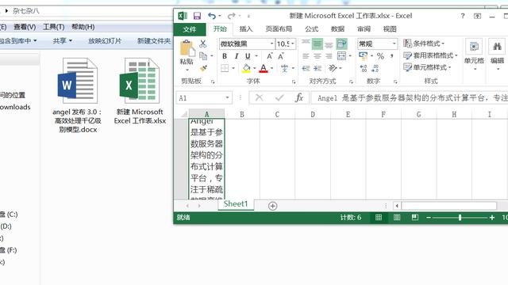Viewport: 508px width, 285px height.
Task: Open the 单元格 cells group dropdown
Action: click(x=475, y=55)
